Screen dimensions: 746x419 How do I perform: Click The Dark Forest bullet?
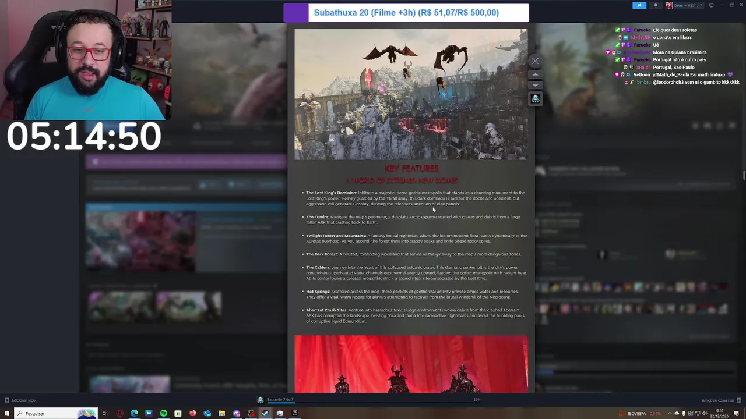(411, 254)
